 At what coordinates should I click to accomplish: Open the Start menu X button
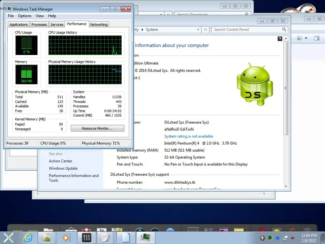(x=8, y=238)
